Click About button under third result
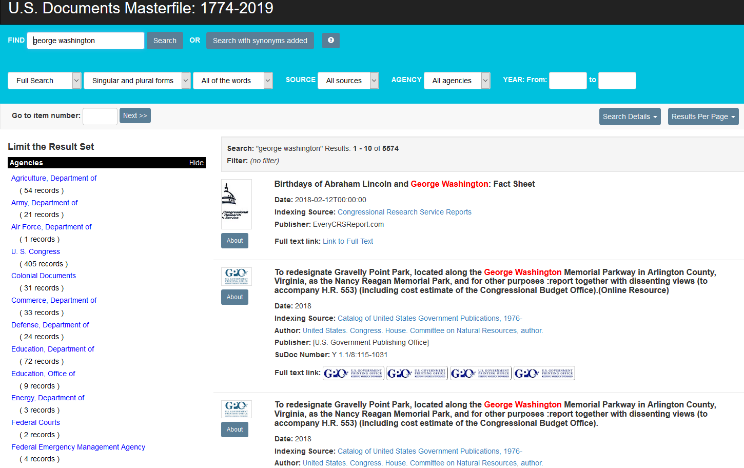The image size is (744, 468). pos(234,430)
